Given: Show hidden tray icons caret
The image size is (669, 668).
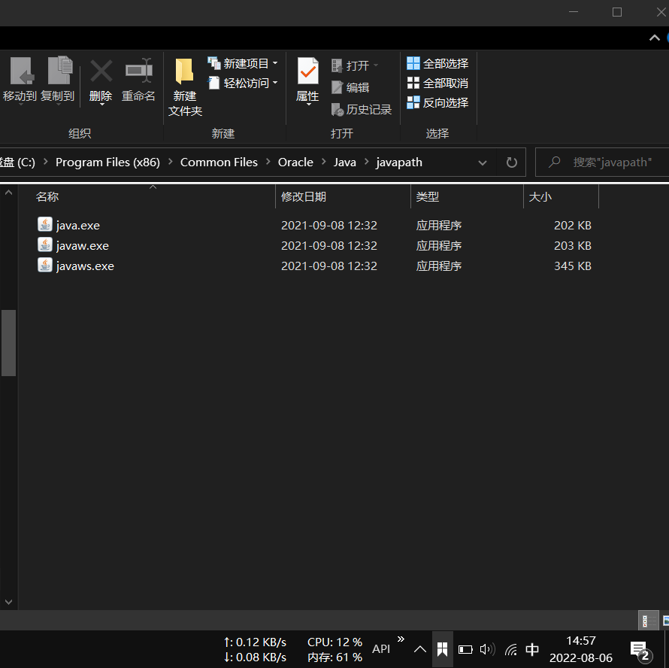Looking at the screenshot, I should pos(420,650).
